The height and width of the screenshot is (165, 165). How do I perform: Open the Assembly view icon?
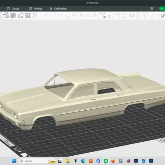(x=163, y=15)
